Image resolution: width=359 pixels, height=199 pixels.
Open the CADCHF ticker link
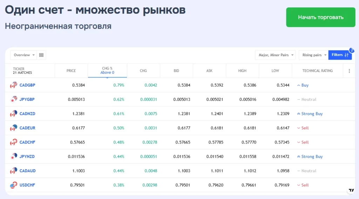click(x=27, y=142)
